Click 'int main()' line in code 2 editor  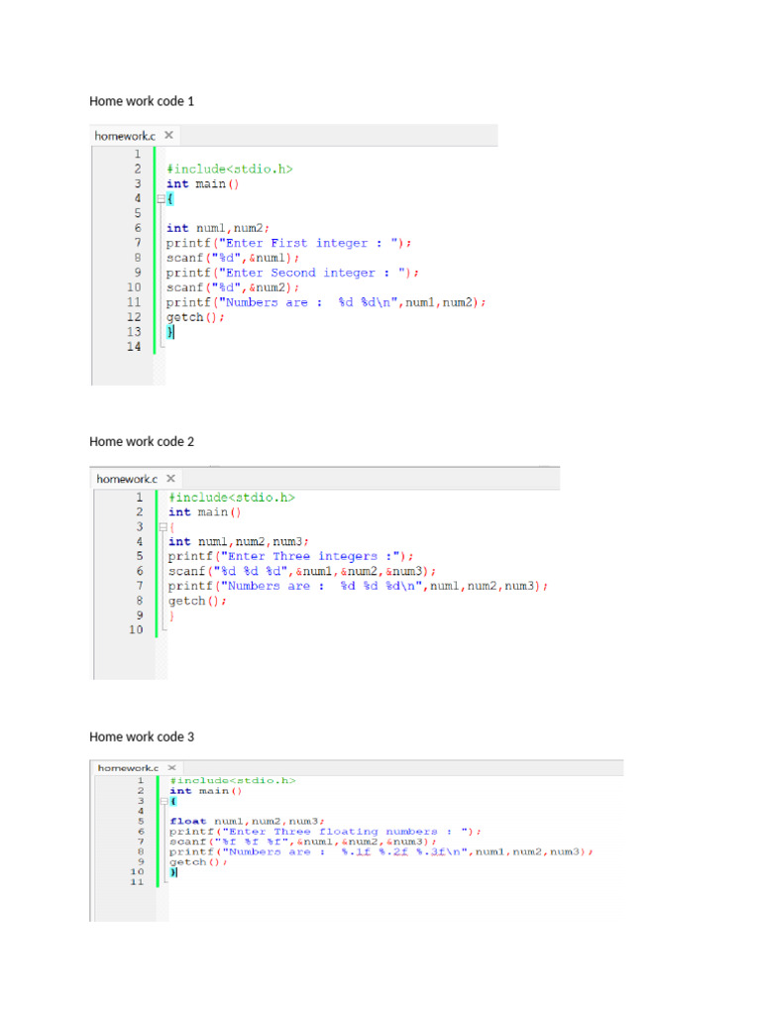point(204,512)
